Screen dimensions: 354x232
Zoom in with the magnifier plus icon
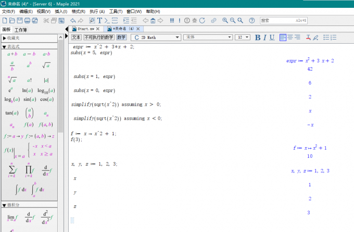click(x=225, y=20)
